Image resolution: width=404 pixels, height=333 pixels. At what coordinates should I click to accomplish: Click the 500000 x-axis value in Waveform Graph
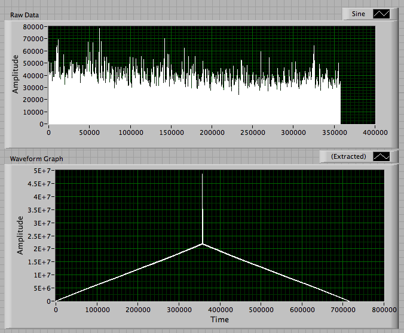(x=261, y=310)
